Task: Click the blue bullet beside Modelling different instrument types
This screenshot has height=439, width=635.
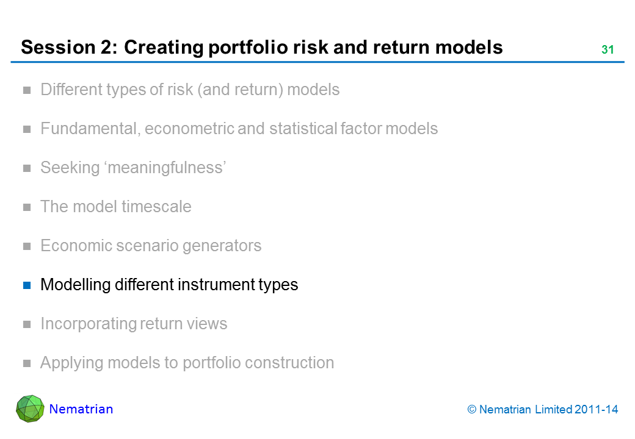Action: [27, 285]
